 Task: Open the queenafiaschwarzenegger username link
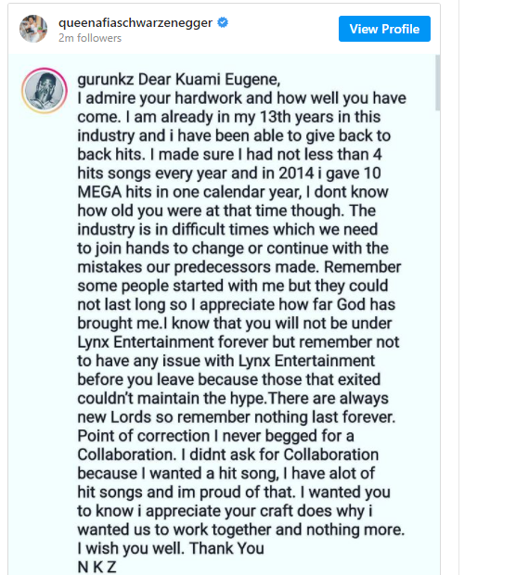point(135,23)
